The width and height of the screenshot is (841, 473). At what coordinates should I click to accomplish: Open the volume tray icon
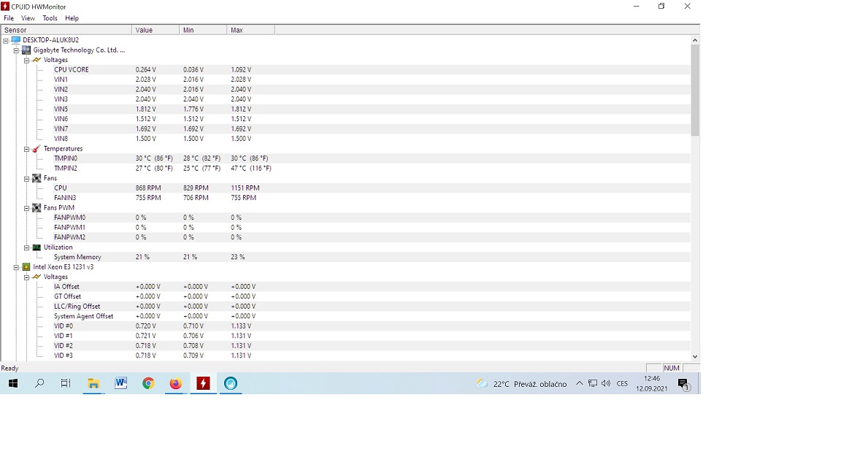(606, 383)
